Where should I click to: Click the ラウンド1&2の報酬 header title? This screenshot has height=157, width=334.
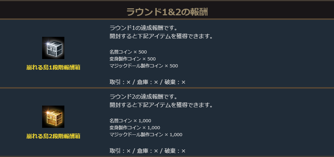pyautogui.click(x=167, y=12)
